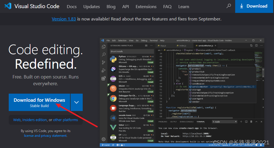This screenshot has width=274, height=148.
Task: Click the ESLint extension icon
Action: pyautogui.click(x=113, y=89)
